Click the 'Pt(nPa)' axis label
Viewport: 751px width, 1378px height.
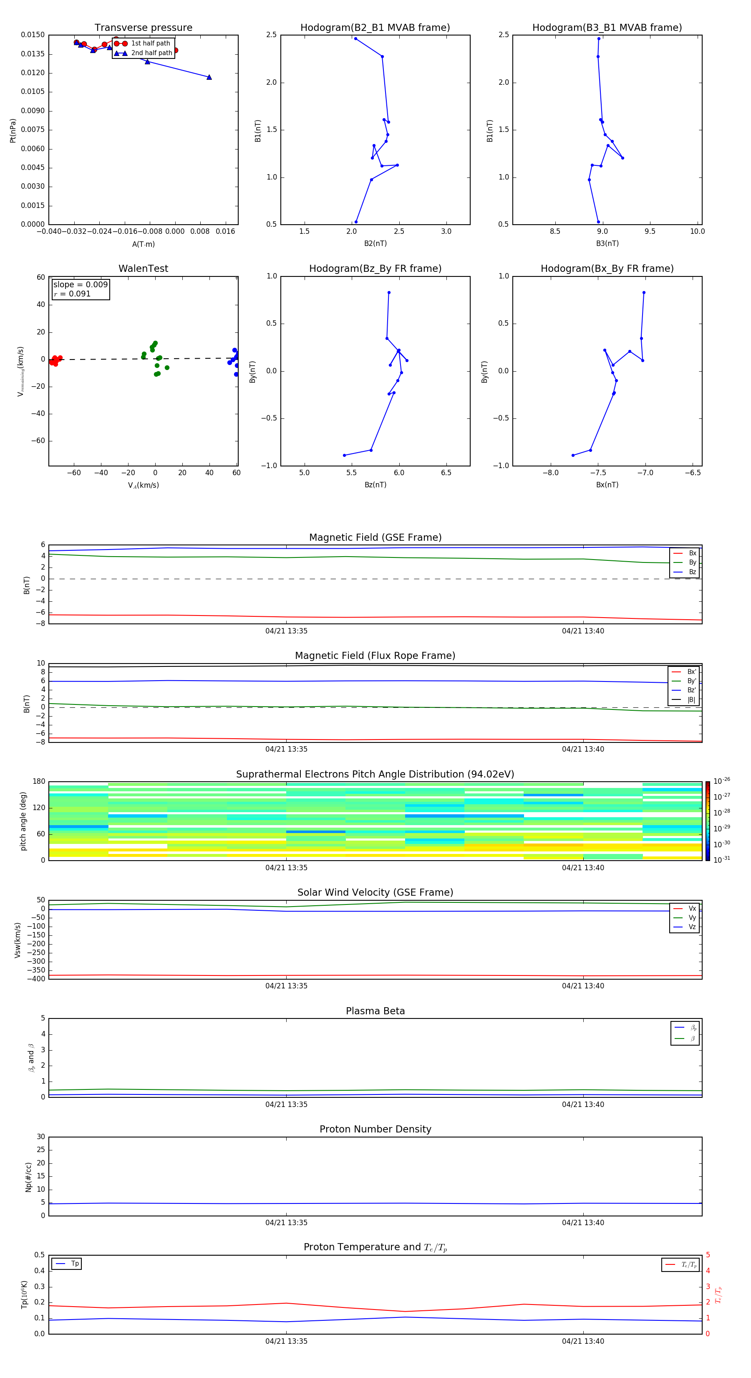click(x=13, y=130)
